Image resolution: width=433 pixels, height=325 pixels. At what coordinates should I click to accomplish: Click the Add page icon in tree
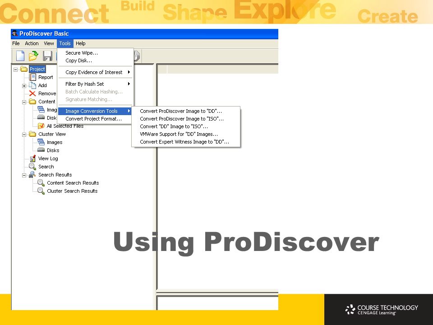(x=32, y=85)
